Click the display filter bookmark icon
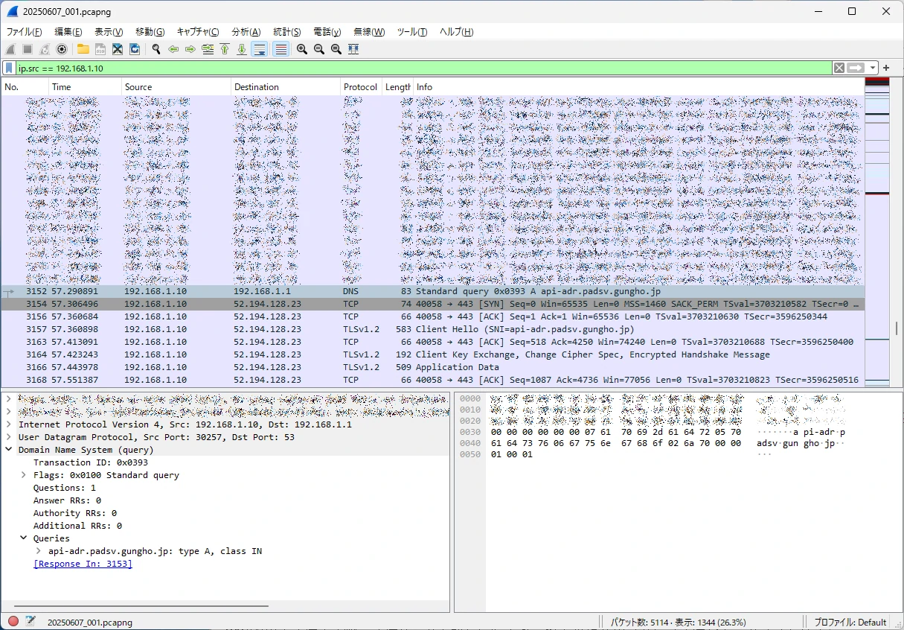The image size is (904, 630). [9, 68]
